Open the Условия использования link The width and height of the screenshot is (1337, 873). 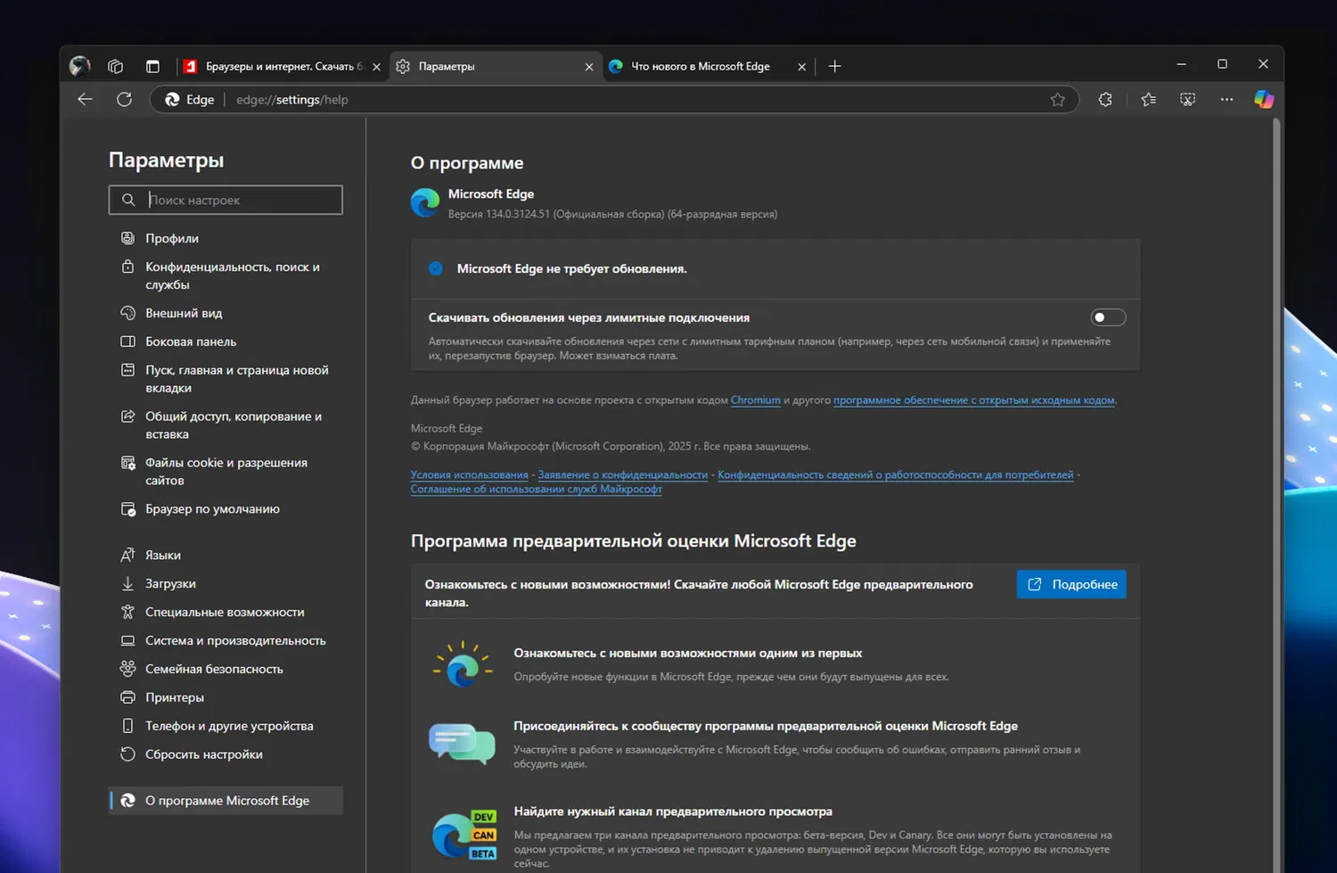[469, 475]
